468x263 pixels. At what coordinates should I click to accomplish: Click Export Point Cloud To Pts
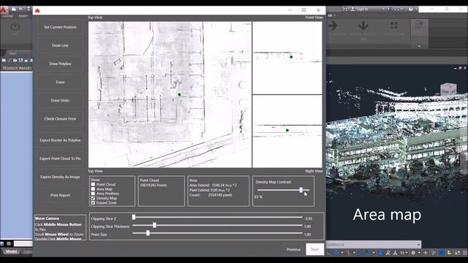click(60, 159)
